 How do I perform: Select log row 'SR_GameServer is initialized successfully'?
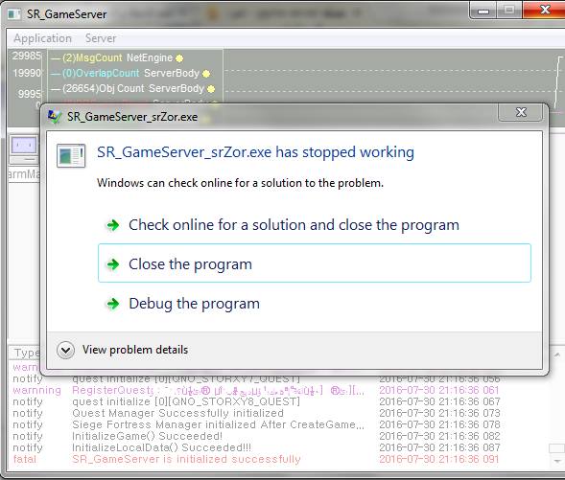(256, 459)
